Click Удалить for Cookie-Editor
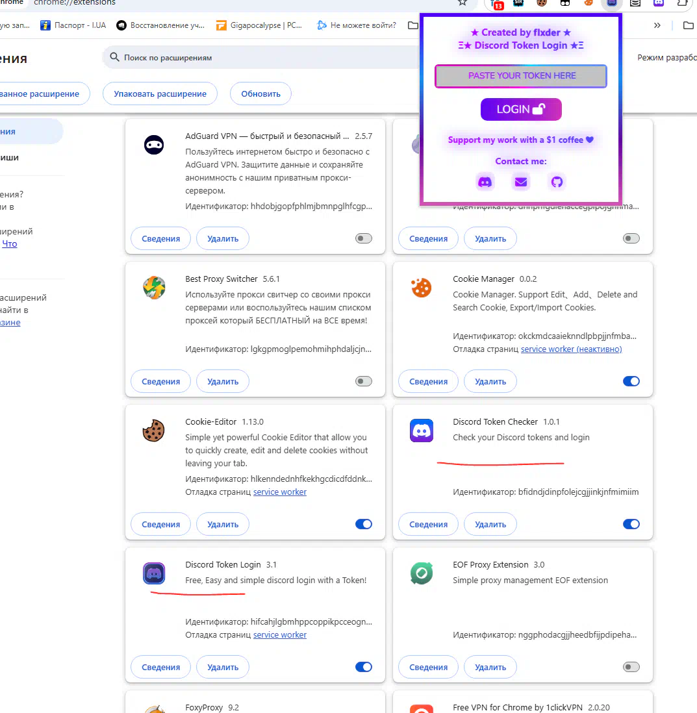This screenshot has height=713, width=697. (222, 524)
